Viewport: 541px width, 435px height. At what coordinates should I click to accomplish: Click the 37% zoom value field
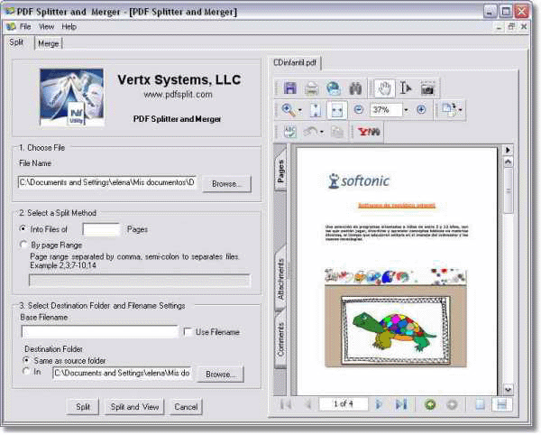pos(386,110)
